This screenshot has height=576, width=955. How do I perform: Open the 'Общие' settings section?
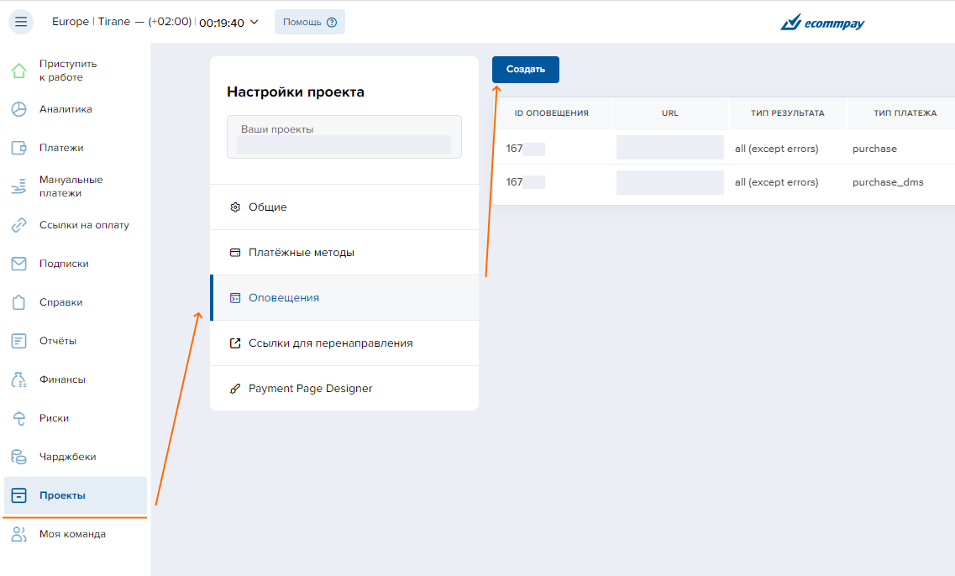point(267,207)
